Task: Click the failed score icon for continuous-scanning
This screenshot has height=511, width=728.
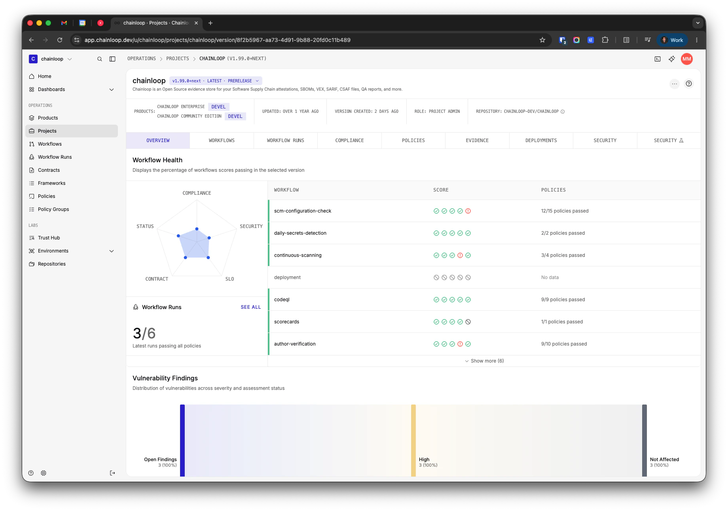Action: tap(460, 255)
